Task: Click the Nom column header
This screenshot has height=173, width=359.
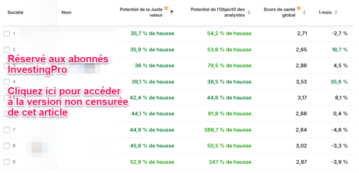Action: (x=66, y=13)
